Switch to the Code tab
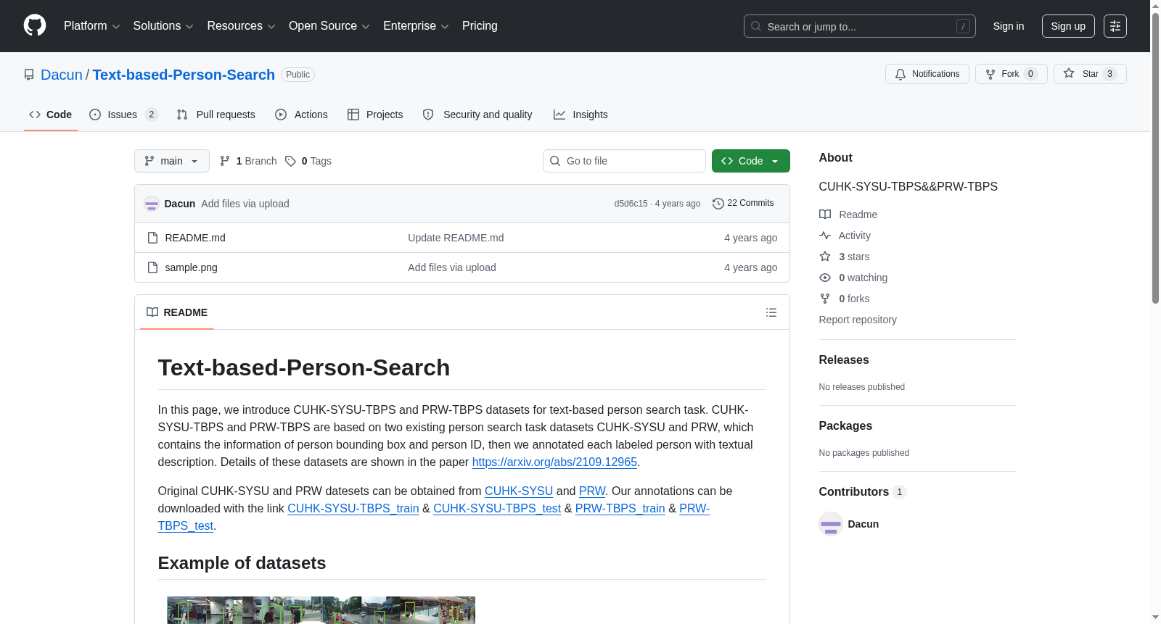This screenshot has width=1161, height=624. 51,115
